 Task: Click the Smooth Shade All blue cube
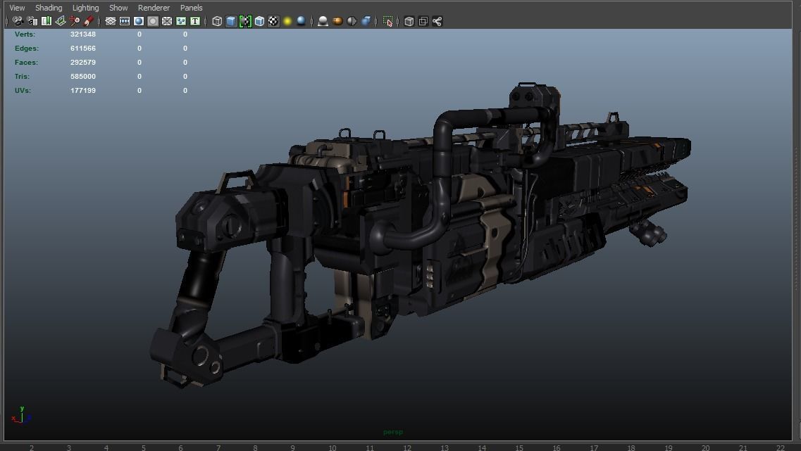[231, 21]
